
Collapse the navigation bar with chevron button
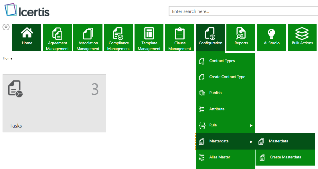coord(6,27)
